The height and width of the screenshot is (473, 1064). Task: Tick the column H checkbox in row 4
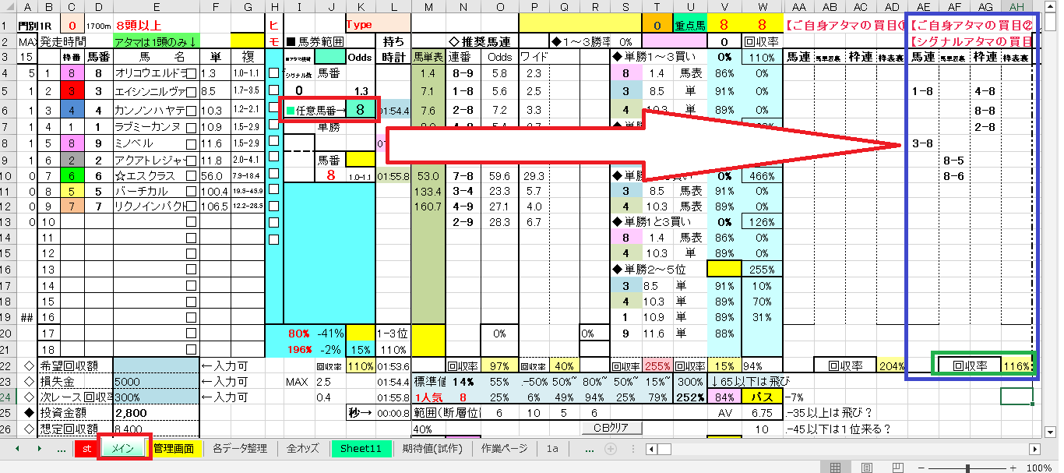[273, 74]
